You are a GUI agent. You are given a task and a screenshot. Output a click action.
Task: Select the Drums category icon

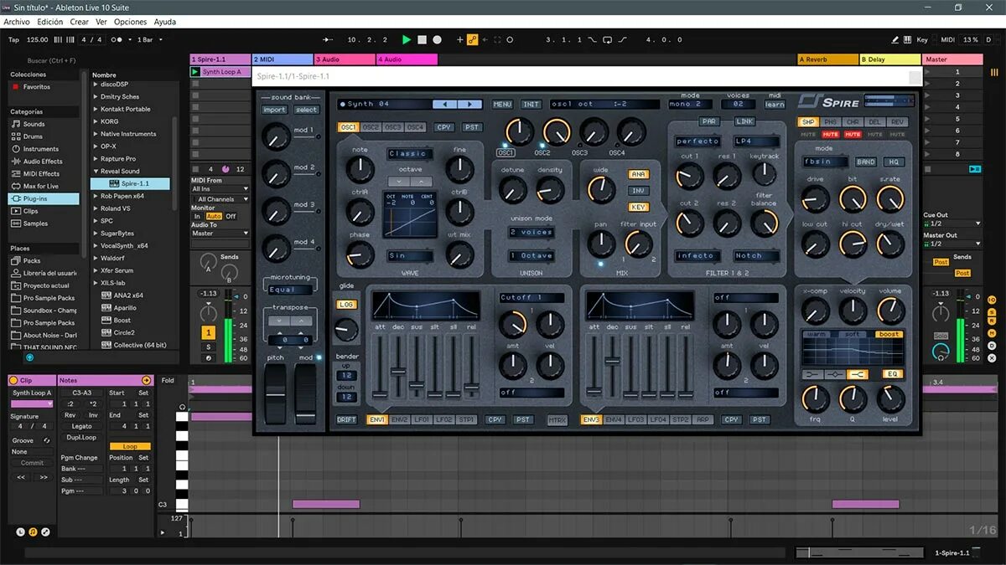15,136
